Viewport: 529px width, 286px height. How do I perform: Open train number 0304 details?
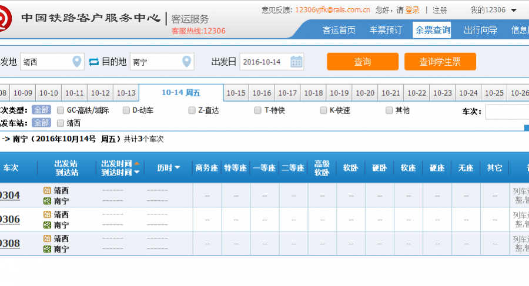point(10,196)
